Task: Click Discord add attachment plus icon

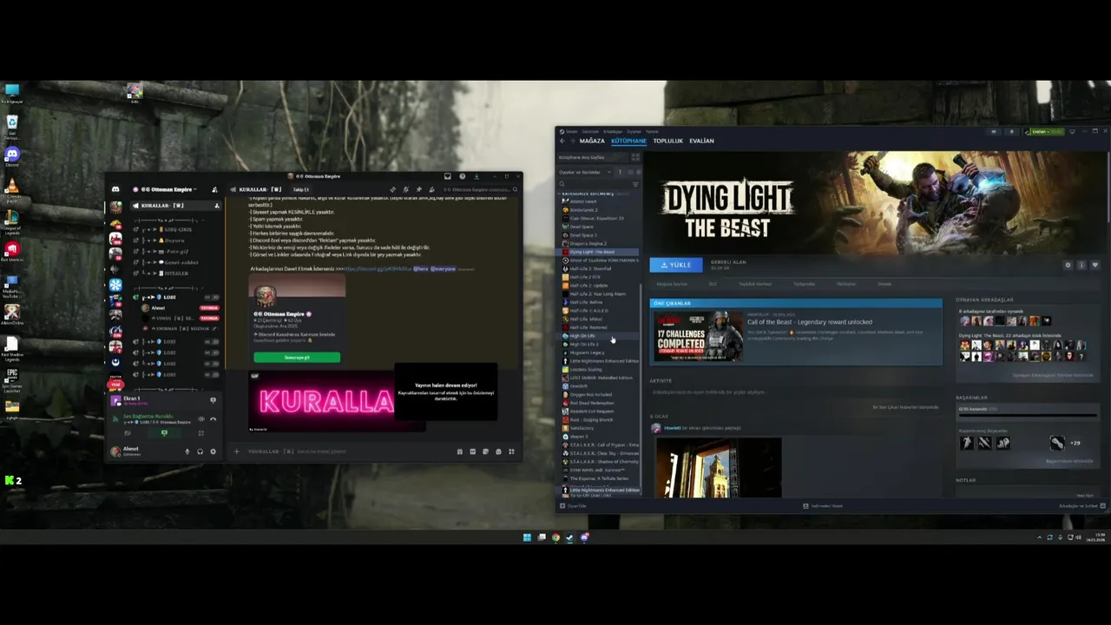Action: (236, 451)
